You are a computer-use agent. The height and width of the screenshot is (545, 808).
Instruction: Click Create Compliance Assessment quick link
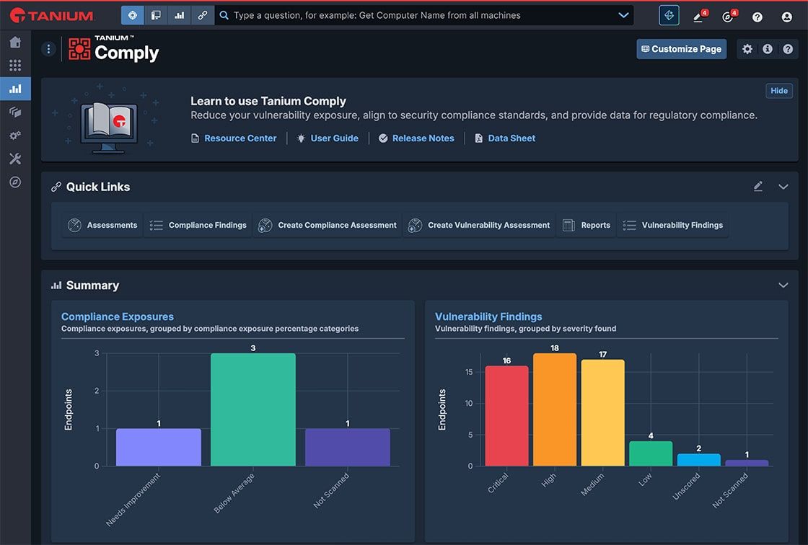tap(328, 225)
